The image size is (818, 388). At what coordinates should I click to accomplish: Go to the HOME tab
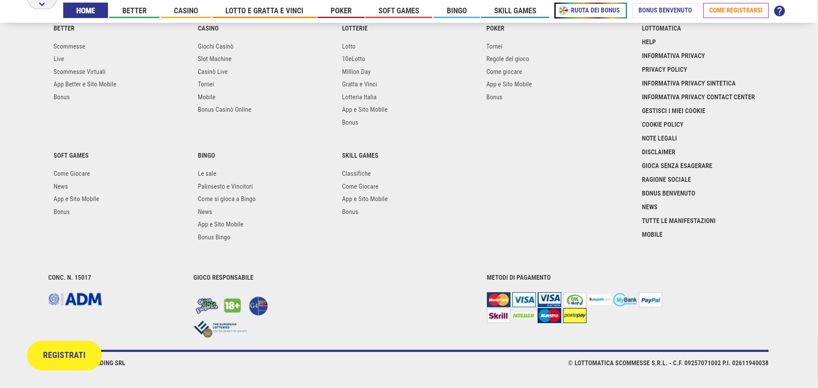(x=86, y=10)
